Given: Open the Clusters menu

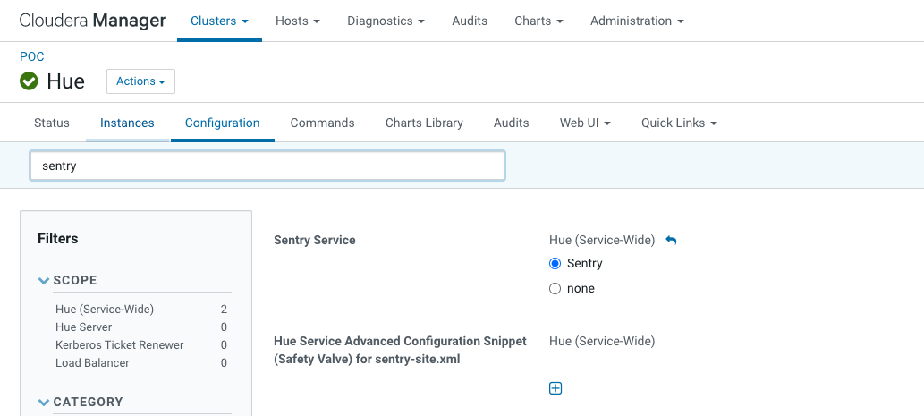Looking at the screenshot, I should tap(219, 21).
